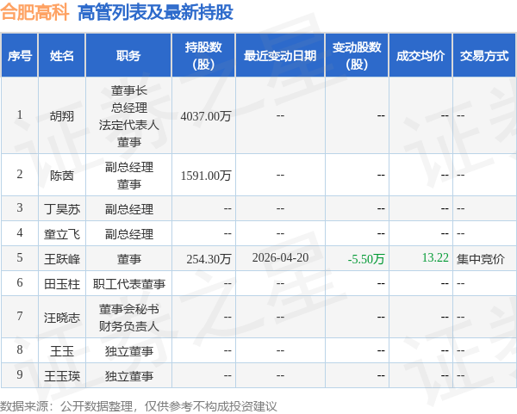517x414 pixels.
Task: Select the 成交均价 column header
Action: pos(420,55)
